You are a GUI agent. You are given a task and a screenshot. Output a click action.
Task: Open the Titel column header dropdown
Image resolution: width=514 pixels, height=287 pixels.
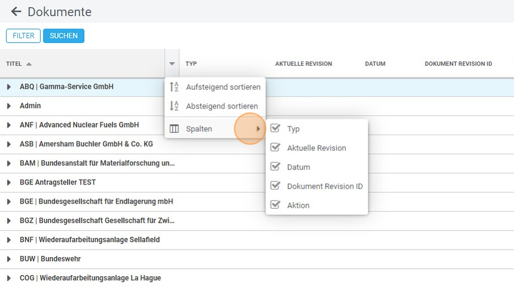tap(172, 64)
